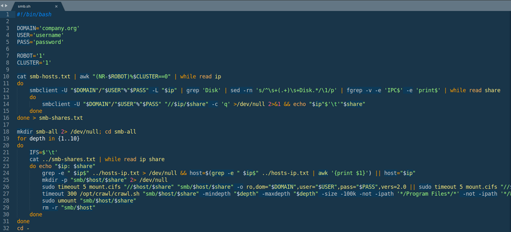The image size is (511, 232).
Task: Click line number 1 in the gutter
Action: (8, 15)
